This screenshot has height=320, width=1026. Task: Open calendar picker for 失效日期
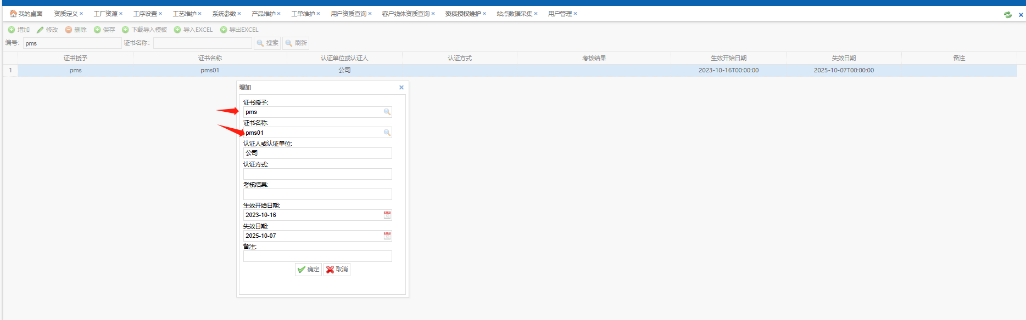(387, 236)
